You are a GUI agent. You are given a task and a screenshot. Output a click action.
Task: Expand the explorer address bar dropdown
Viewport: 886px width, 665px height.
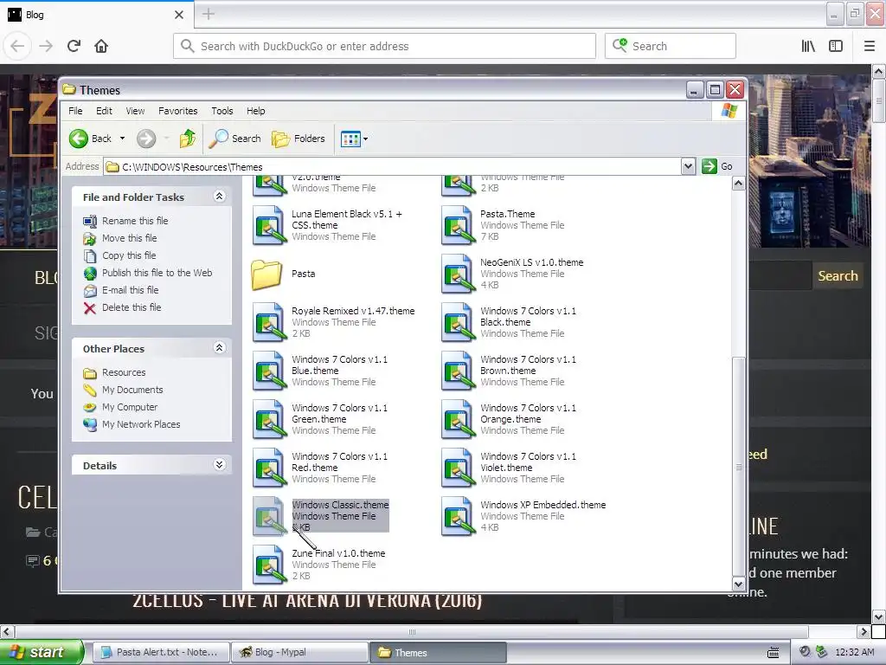(688, 166)
